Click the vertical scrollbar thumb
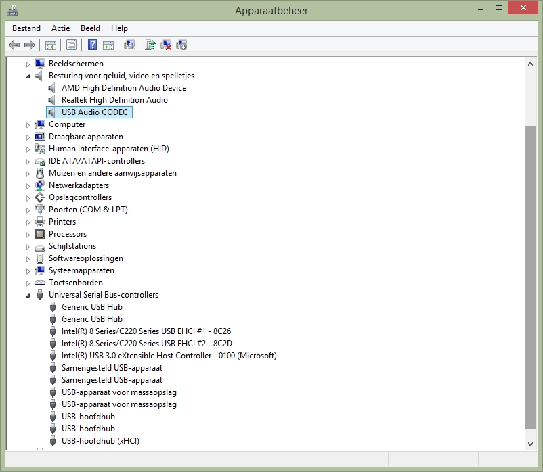The height and width of the screenshot is (472, 543). pyautogui.click(x=530, y=277)
